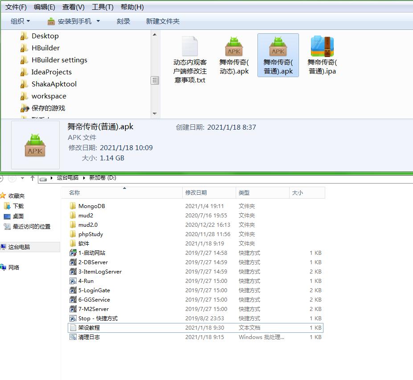The width and height of the screenshot is (413, 380).
Task: Open the 工具(T) menu
Action: pyautogui.click(x=102, y=7)
